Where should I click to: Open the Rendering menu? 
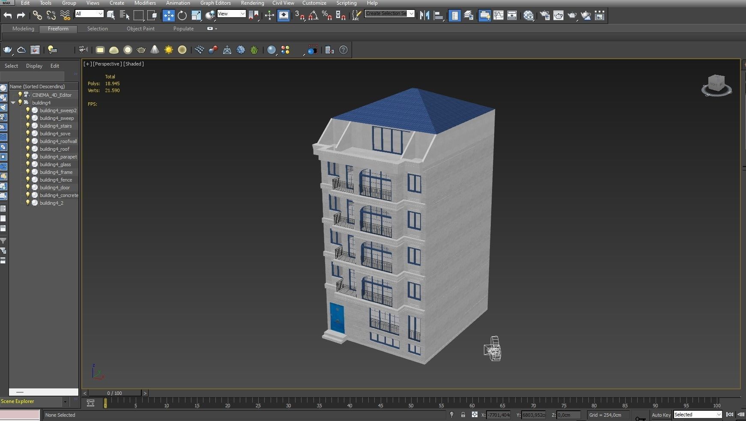point(252,3)
